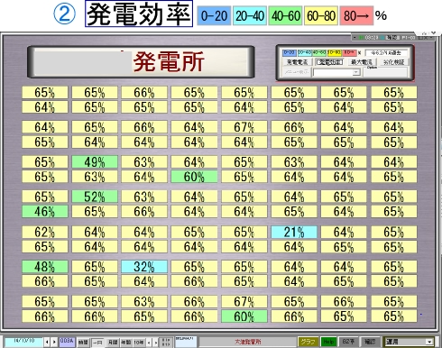
Task: Click the green 46% efficiency cell
Action: tap(45, 212)
